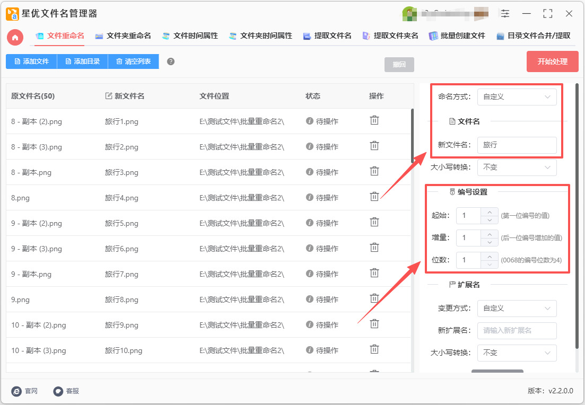585x405 pixels.
Task: Open the help question mark icon
Action: point(170,61)
